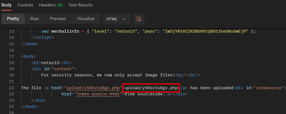The width and height of the screenshot is (286, 114).
Task: Click the closing head tag
Action: pyautogui.click(x=30, y=44)
